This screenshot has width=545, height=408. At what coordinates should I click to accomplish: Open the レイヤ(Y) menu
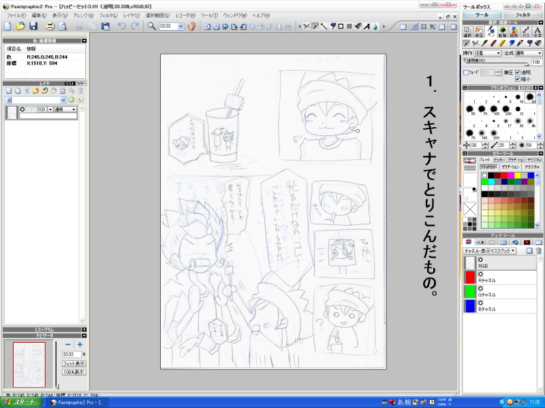tap(131, 16)
